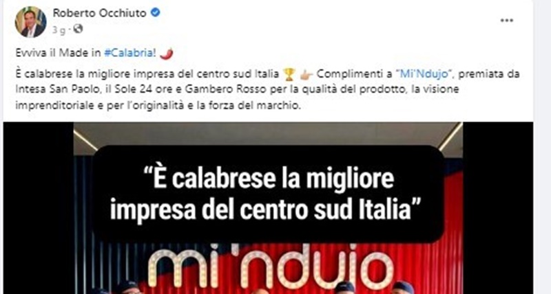Click the words "Gambero Rosso" in post
This screenshot has height=294, width=551.
tap(227, 89)
